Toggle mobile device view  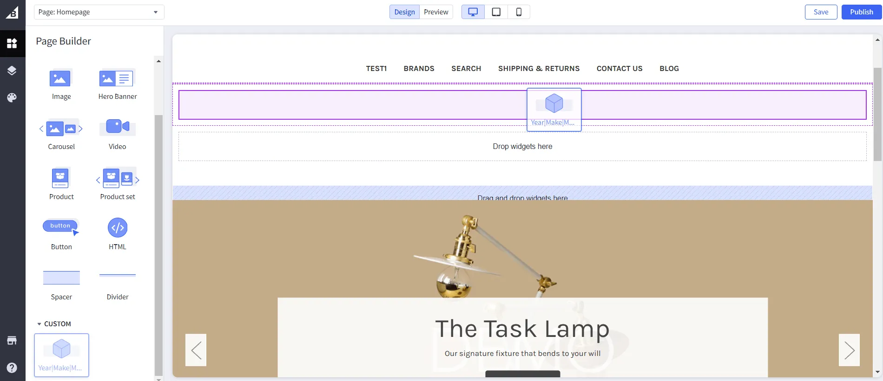point(519,12)
